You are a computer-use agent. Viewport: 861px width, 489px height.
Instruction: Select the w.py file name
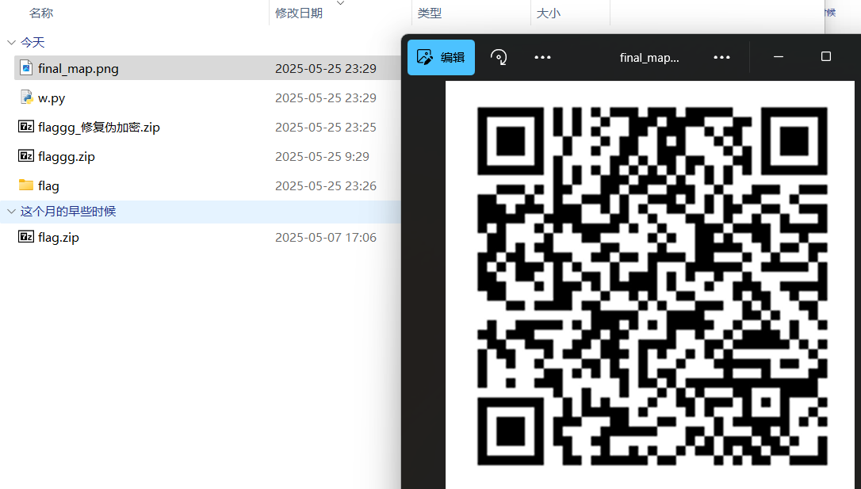click(52, 98)
